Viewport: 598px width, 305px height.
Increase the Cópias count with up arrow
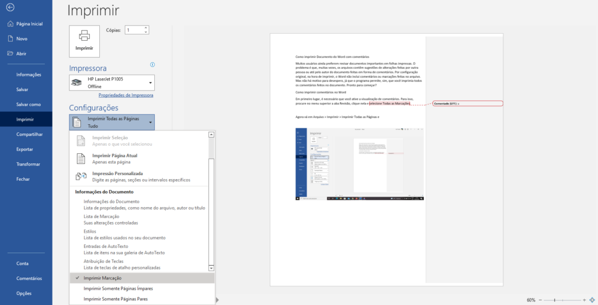[145, 28]
